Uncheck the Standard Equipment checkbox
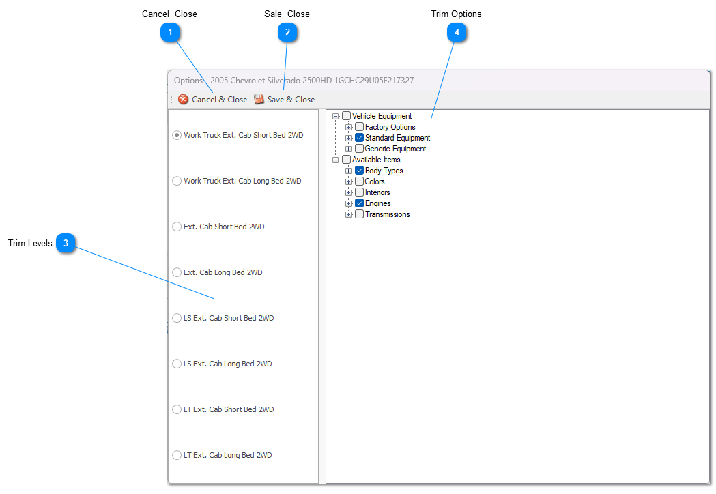The height and width of the screenshot is (494, 716). pyautogui.click(x=360, y=138)
